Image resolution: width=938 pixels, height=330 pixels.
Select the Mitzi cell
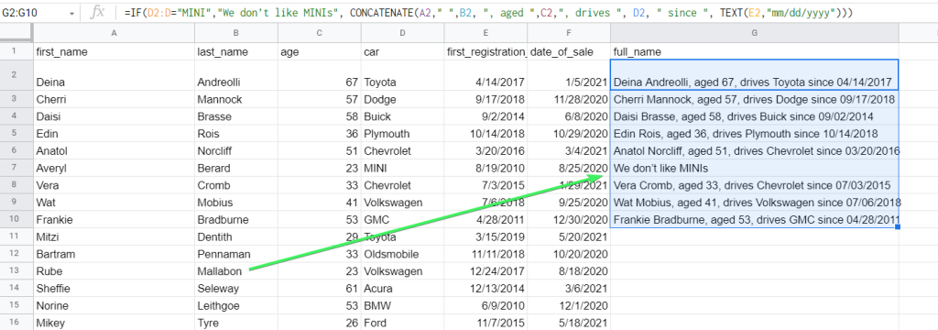115,236
